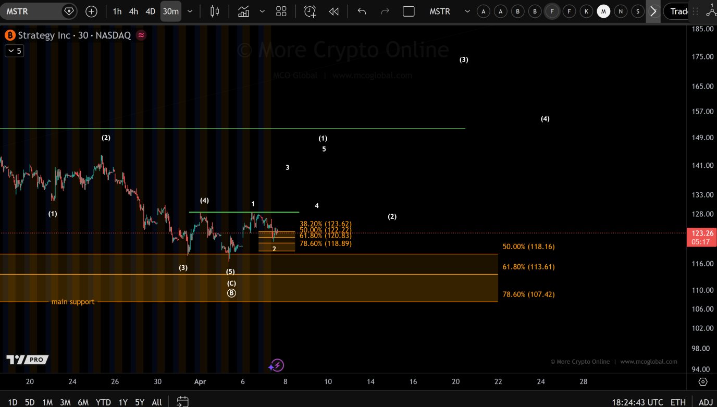
Task: Toggle the ADJ adjusted data setting
Action: 706,402
